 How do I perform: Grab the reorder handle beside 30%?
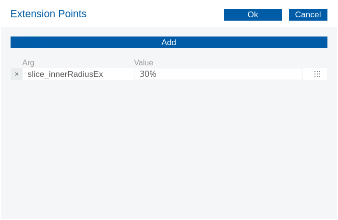coord(317,74)
